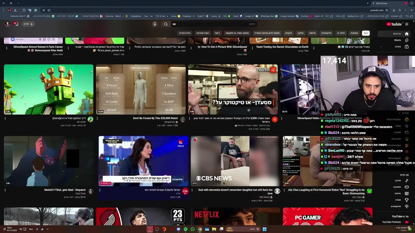
Task: Play the CBS News dementia video thumbnail
Action: (235, 161)
